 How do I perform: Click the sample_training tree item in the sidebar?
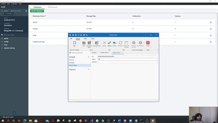click(9, 48)
